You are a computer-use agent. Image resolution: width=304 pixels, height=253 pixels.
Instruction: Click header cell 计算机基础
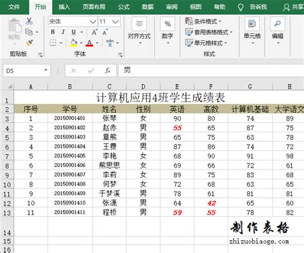(x=250, y=109)
